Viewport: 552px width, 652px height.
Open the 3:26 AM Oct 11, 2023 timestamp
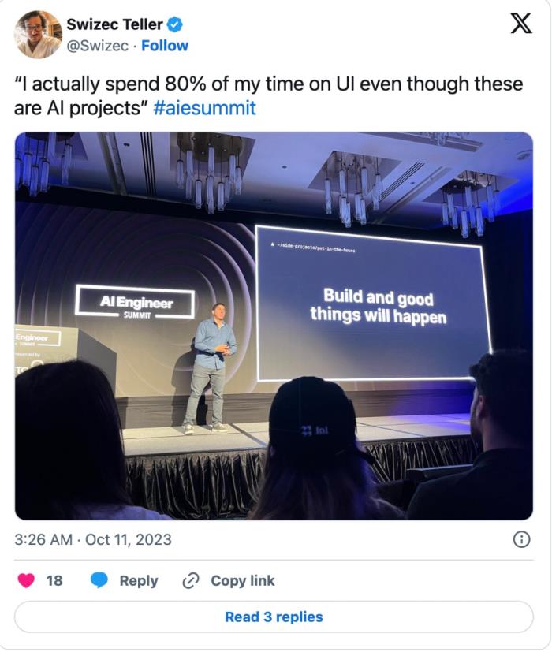pyautogui.click(x=93, y=540)
